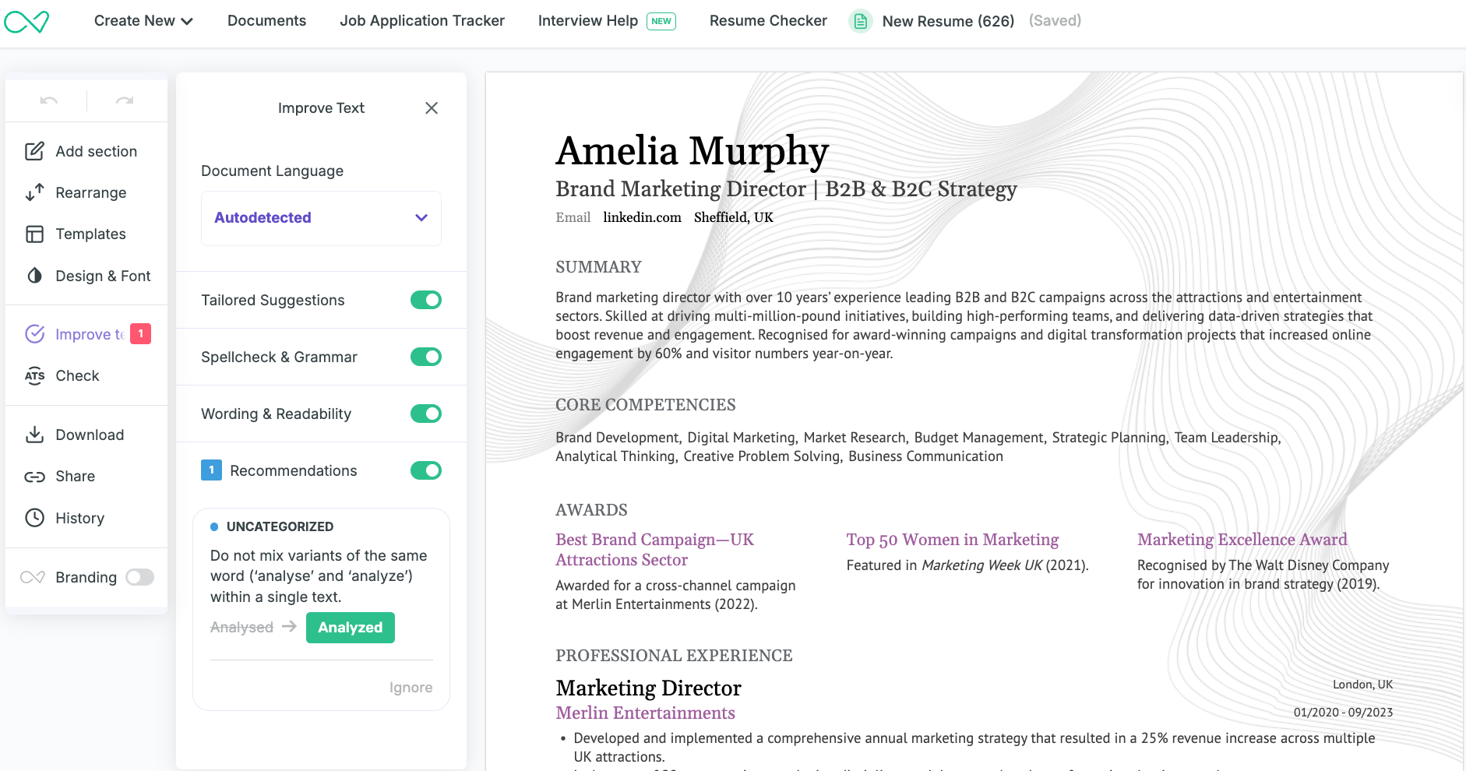1466x771 pixels.
Task: Open the Job Application Tracker page
Action: tap(421, 21)
